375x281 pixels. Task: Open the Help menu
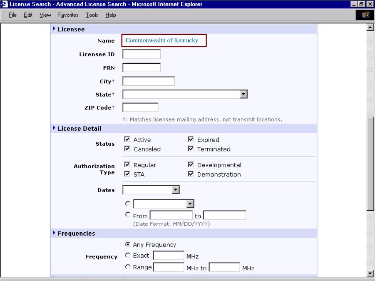tap(111, 15)
